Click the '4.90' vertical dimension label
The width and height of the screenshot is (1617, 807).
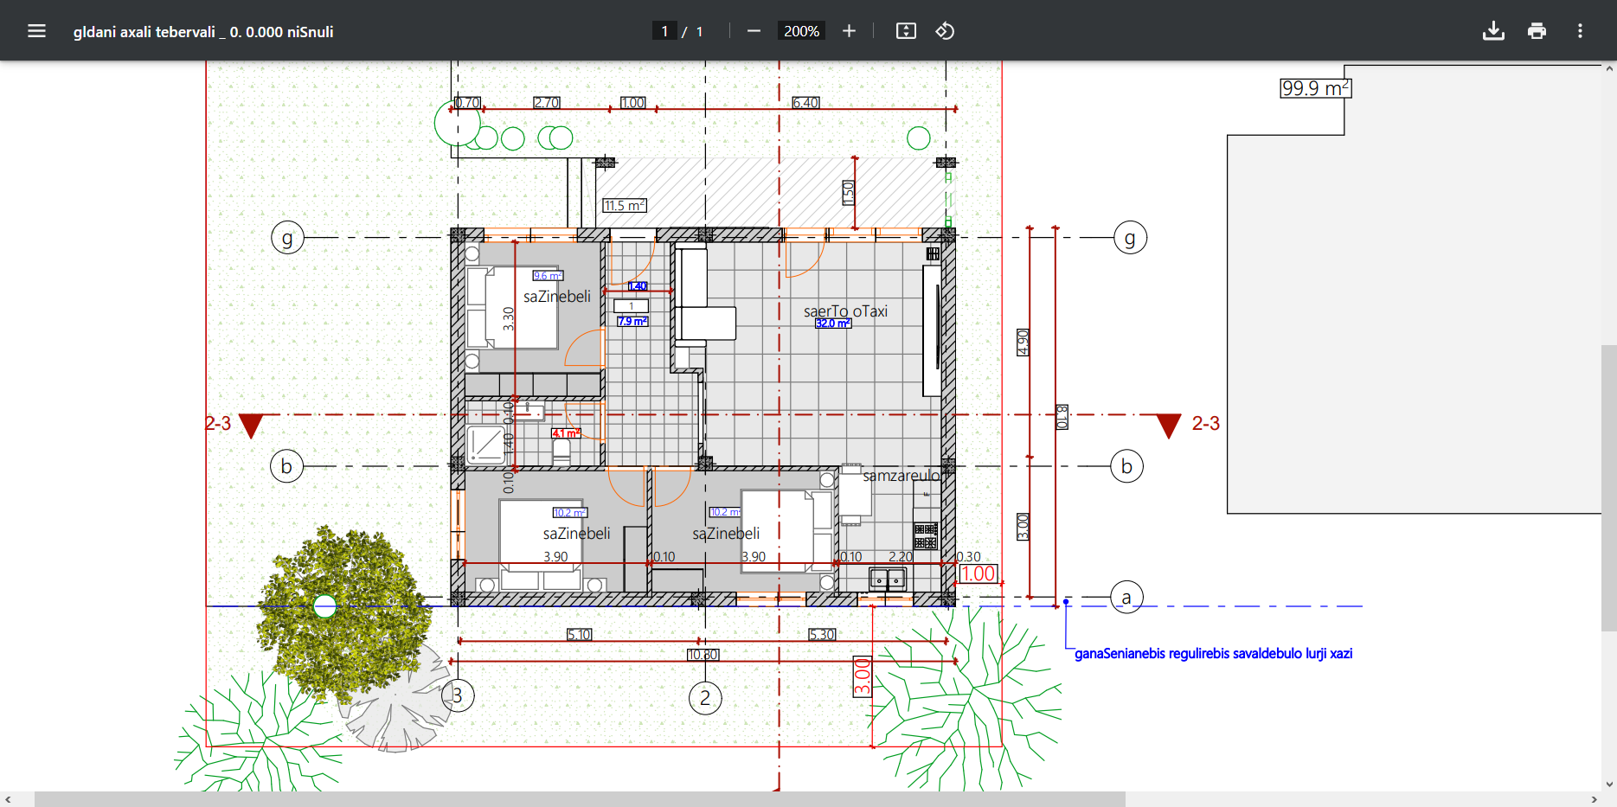pos(1023,343)
